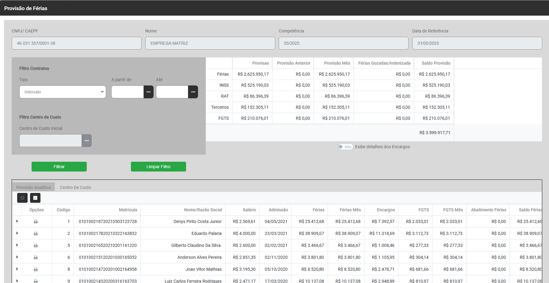Viewport: 549px width, 283px height.
Task: Open the 'A partir de' date picker button
Action: (x=148, y=92)
